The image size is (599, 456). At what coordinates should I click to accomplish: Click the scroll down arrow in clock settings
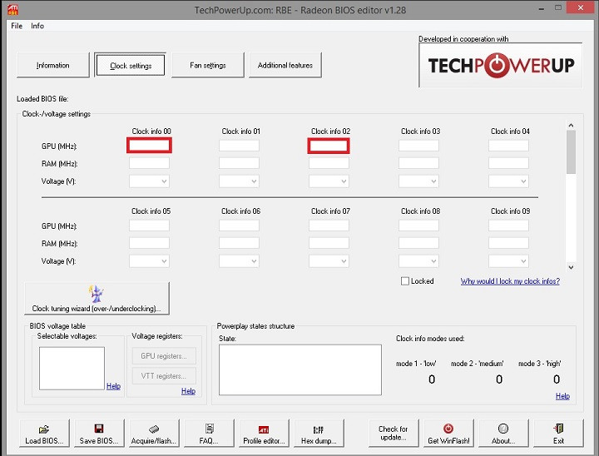571,267
